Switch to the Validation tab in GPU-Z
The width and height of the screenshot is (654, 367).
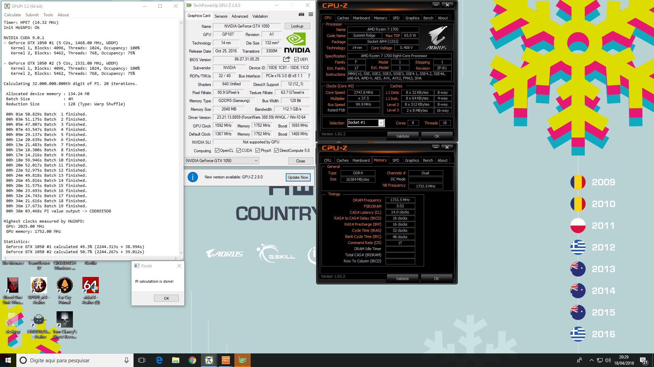[260, 16]
